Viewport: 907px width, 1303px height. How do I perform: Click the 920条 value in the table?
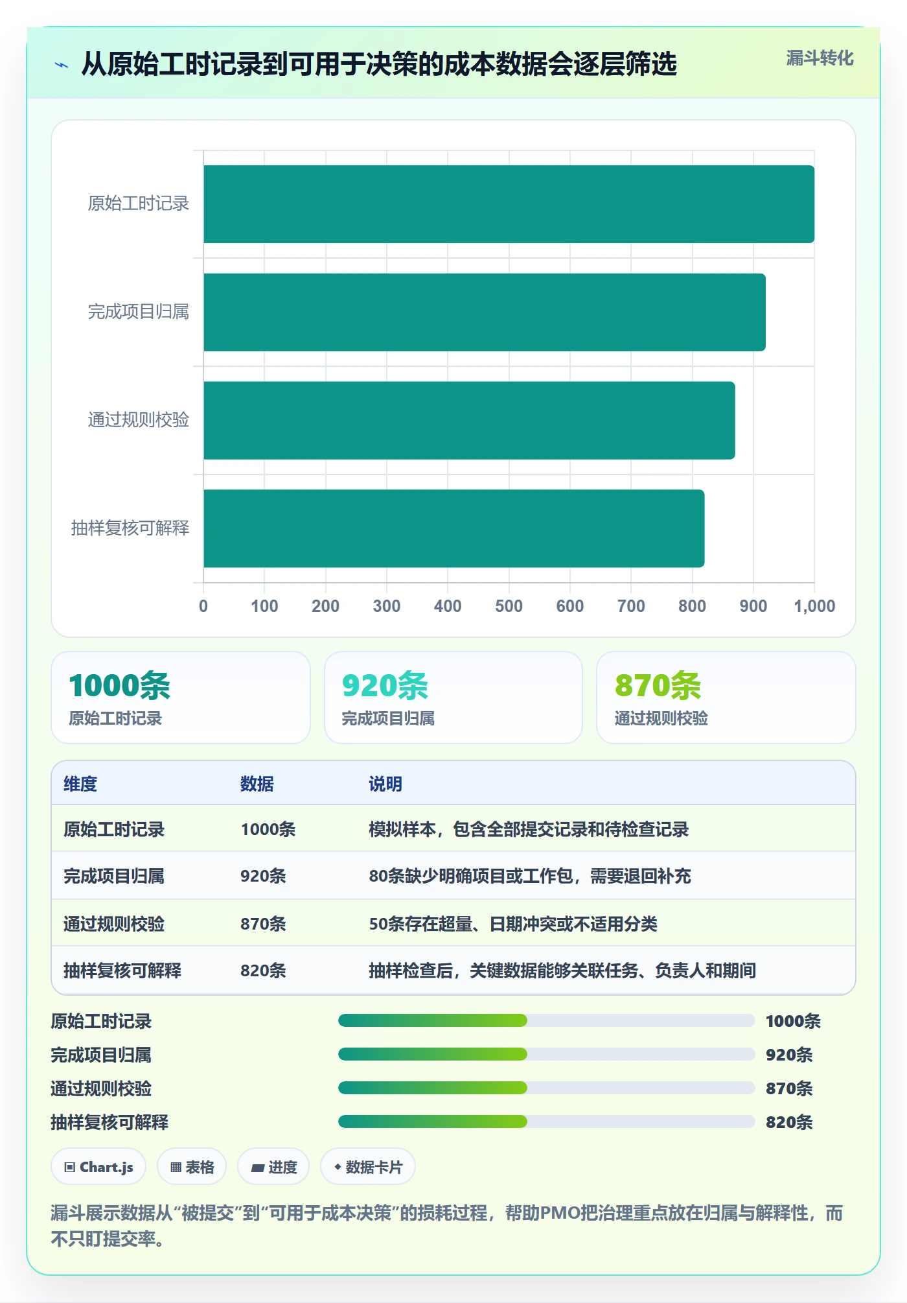click(x=263, y=876)
